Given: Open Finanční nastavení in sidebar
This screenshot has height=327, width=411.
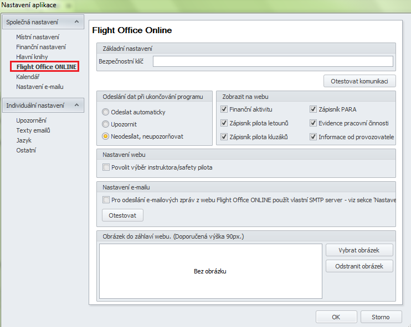Looking at the screenshot, I should point(41,47).
